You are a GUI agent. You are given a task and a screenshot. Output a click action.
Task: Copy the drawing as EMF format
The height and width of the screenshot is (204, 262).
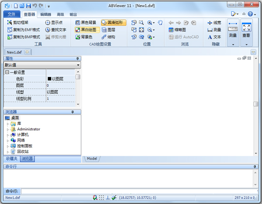24,30
